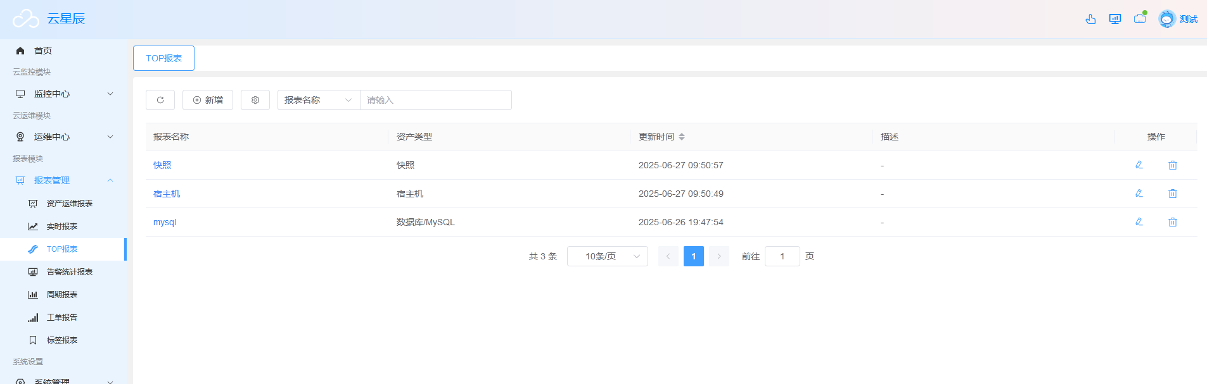This screenshot has height=384, width=1207.
Task: Click the 报表管理 icon in sidebar
Action: coord(20,180)
